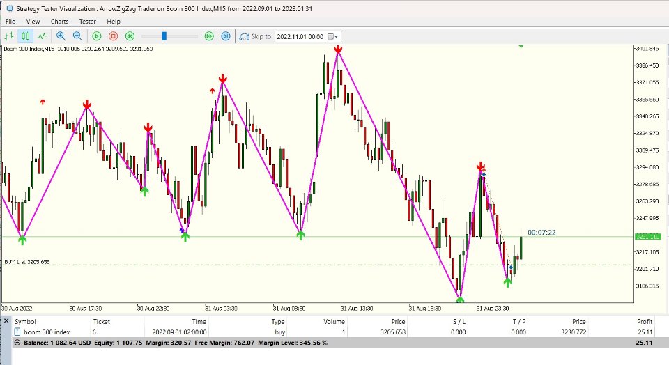Switch chart to bar chart mode

click(9, 36)
